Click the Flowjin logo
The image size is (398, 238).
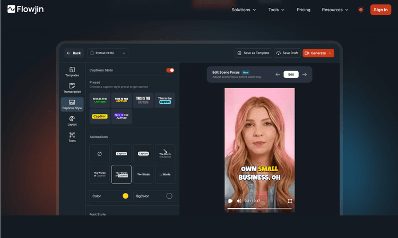(x=25, y=10)
